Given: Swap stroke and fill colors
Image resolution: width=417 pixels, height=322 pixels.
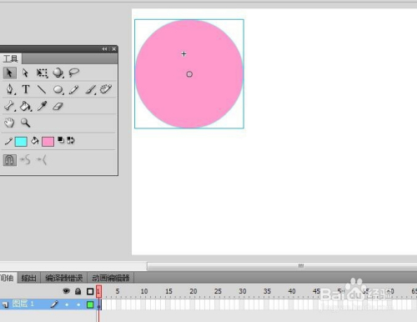Looking at the screenshot, I should point(71,140).
